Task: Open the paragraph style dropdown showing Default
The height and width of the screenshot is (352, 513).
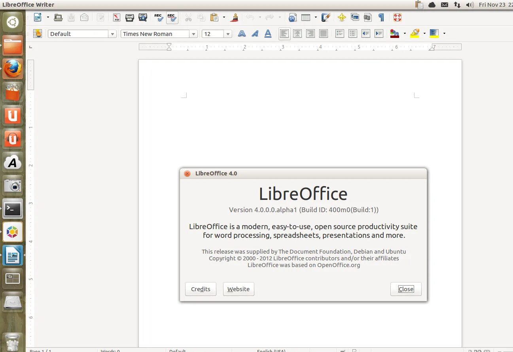Action: tap(113, 34)
